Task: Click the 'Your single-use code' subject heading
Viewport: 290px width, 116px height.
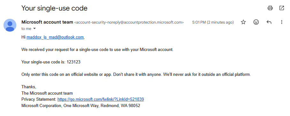Action: point(54,8)
